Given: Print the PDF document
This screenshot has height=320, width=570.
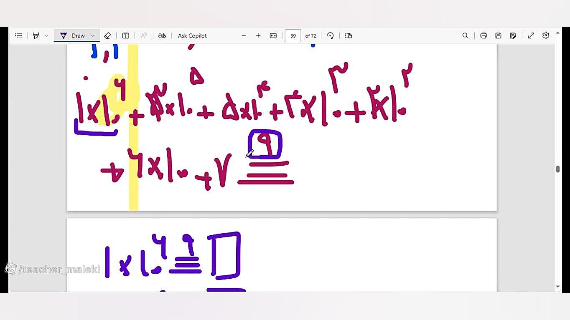Looking at the screenshot, I should 483,35.
